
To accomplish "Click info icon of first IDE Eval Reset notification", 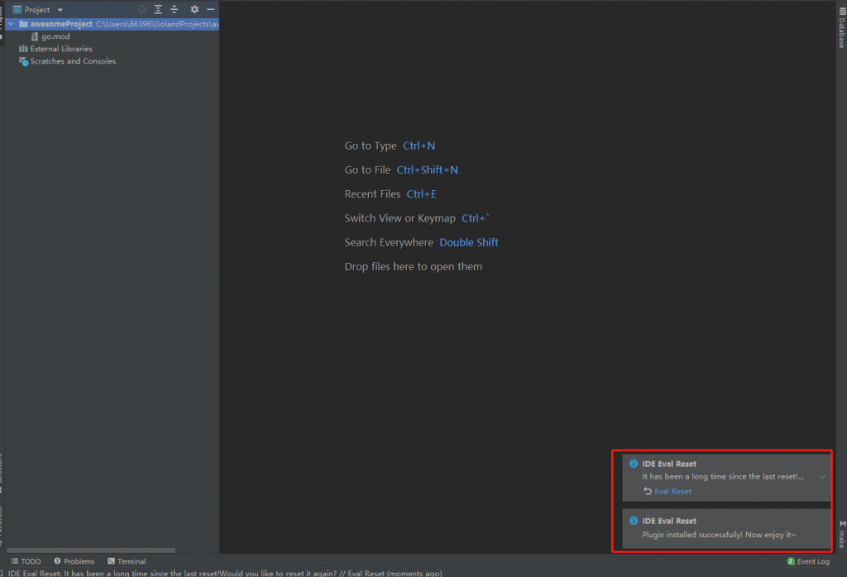I will tap(634, 464).
